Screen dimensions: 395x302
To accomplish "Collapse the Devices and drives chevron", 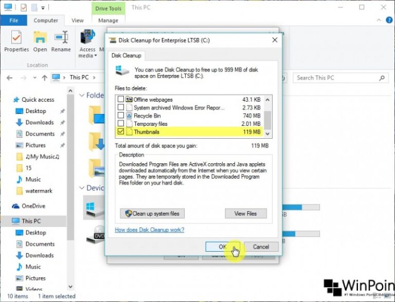I will (82, 188).
